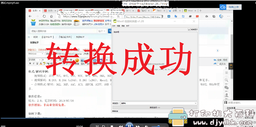This screenshot has height=127, width=256.
Task: Toggle italic formatting in post editor
Action: point(34,64)
